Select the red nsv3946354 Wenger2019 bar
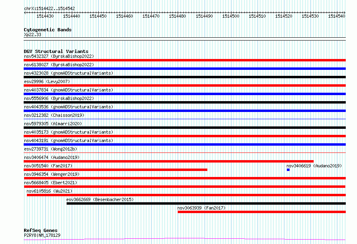357x244 pixels. point(185,178)
